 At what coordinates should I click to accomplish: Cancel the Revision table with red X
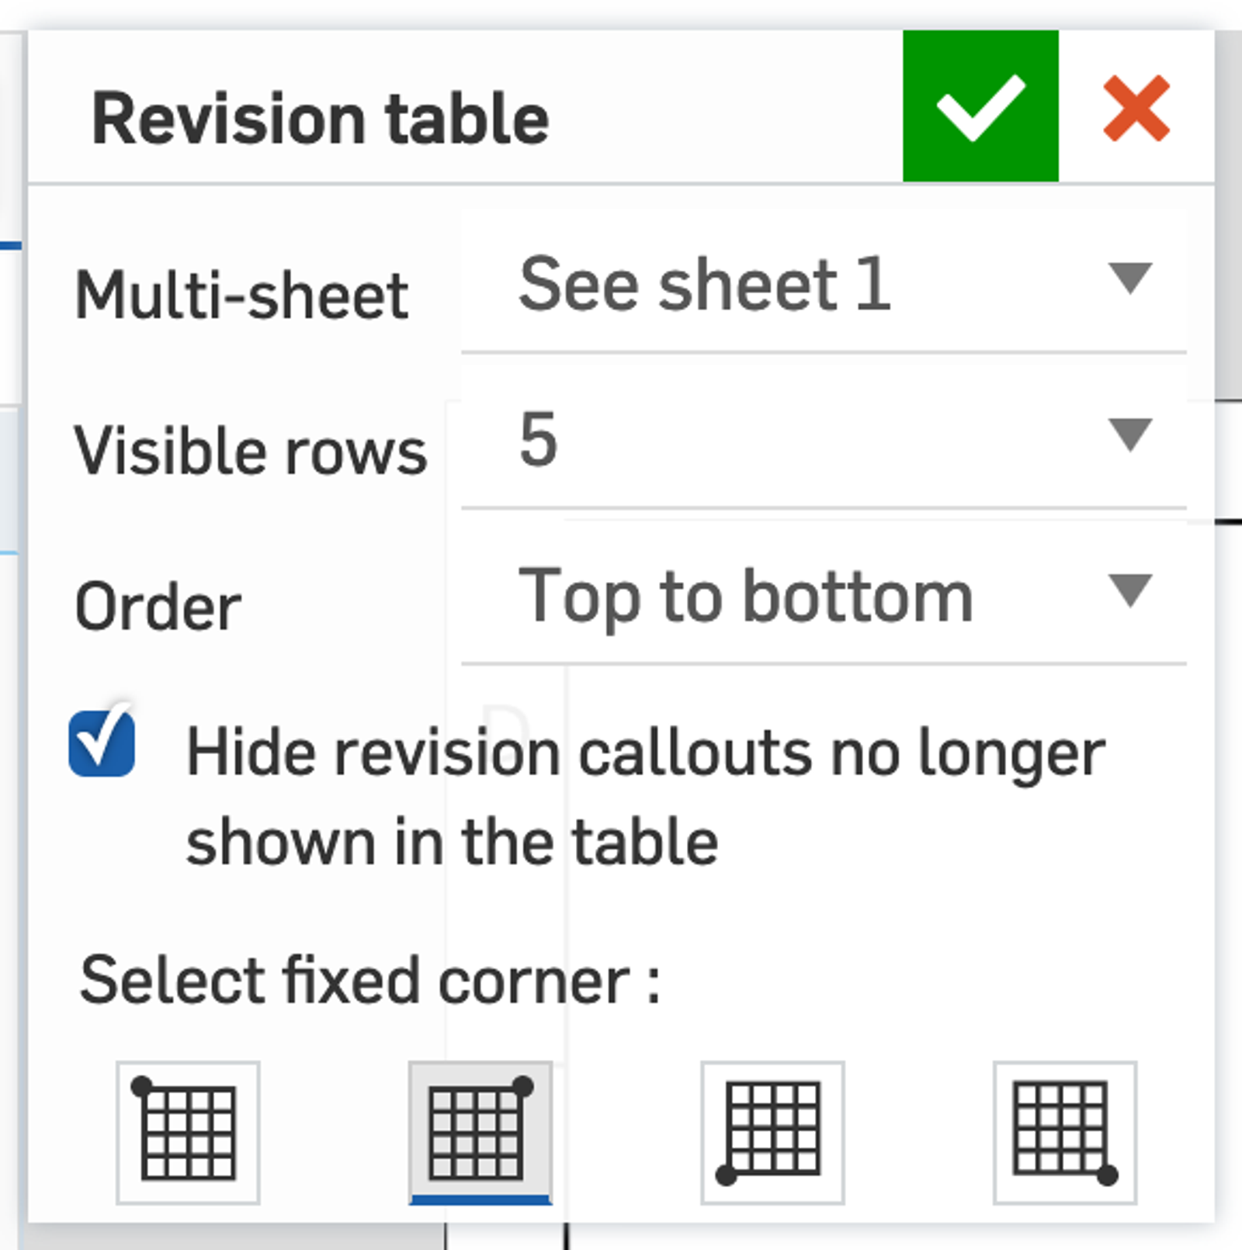tap(1136, 108)
